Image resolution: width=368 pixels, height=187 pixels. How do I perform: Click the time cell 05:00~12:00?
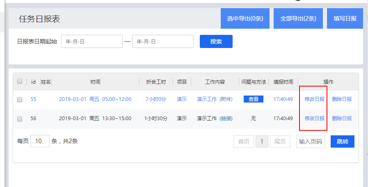(117, 99)
